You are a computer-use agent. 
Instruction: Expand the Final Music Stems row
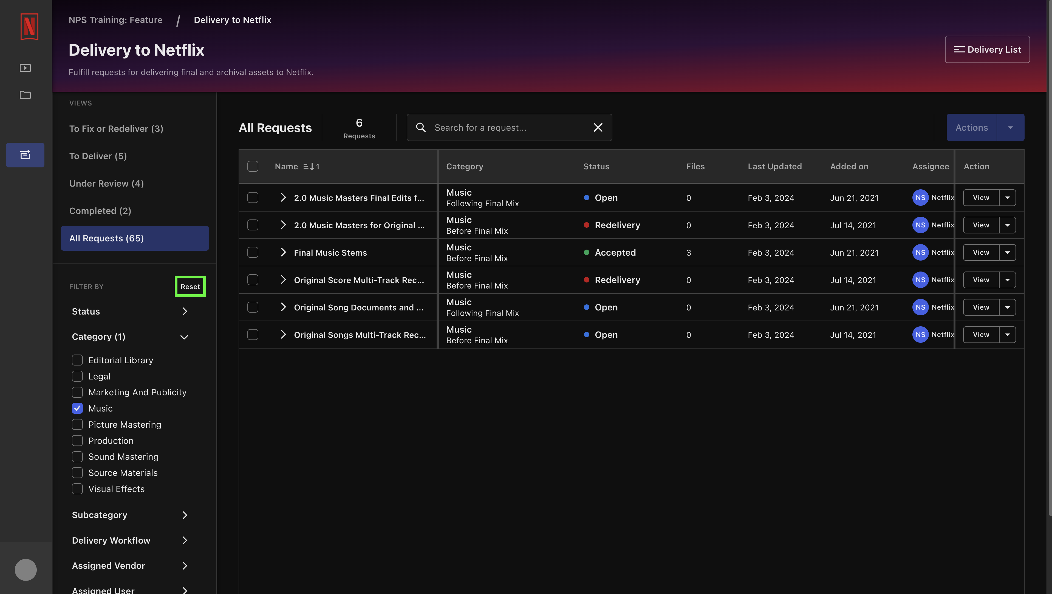283,252
